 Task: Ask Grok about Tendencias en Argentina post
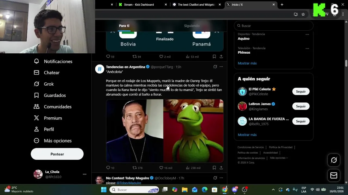215,67
